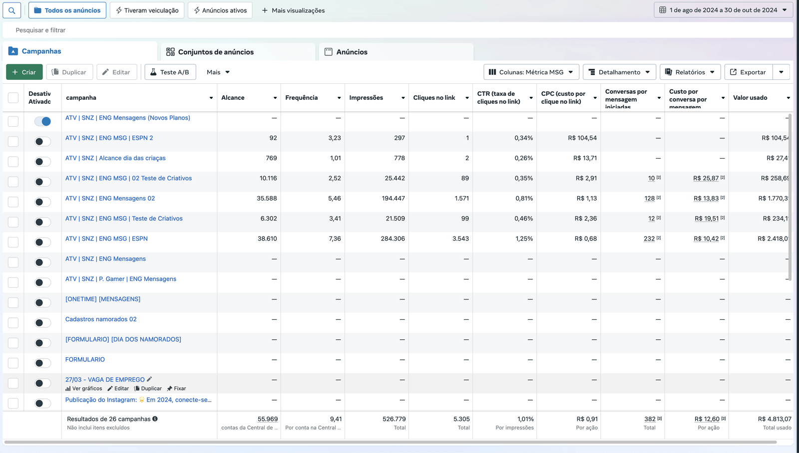Open the Detalhamento dropdown

(x=619, y=72)
